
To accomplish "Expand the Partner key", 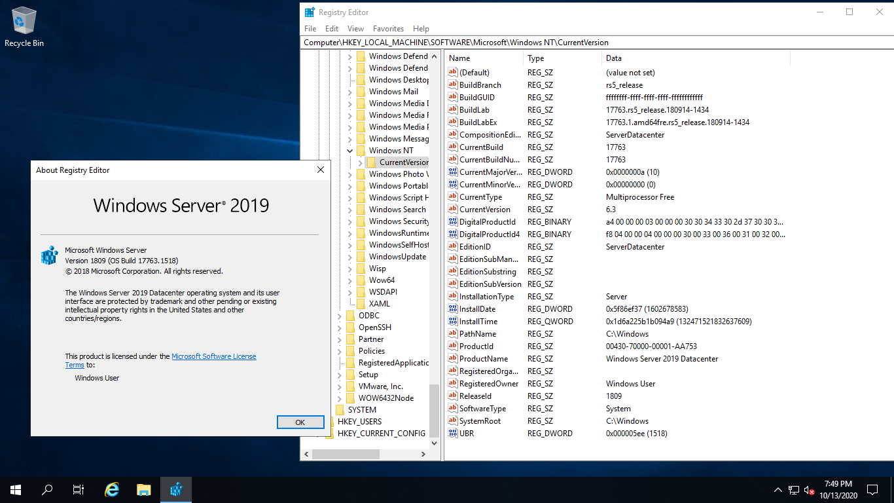I will click(x=339, y=339).
